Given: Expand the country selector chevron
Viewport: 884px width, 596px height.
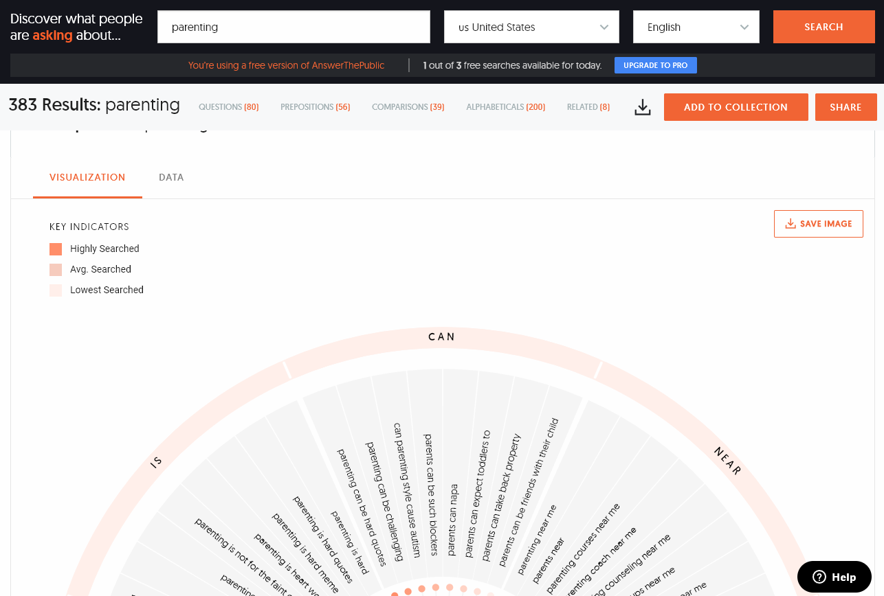Looking at the screenshot, I should click(605, 27).
